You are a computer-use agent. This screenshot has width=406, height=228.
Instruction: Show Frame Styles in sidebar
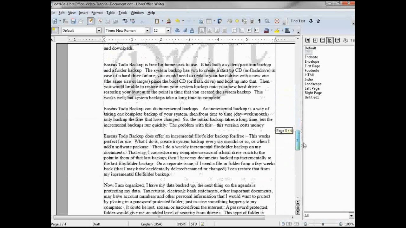pos(323,40)
